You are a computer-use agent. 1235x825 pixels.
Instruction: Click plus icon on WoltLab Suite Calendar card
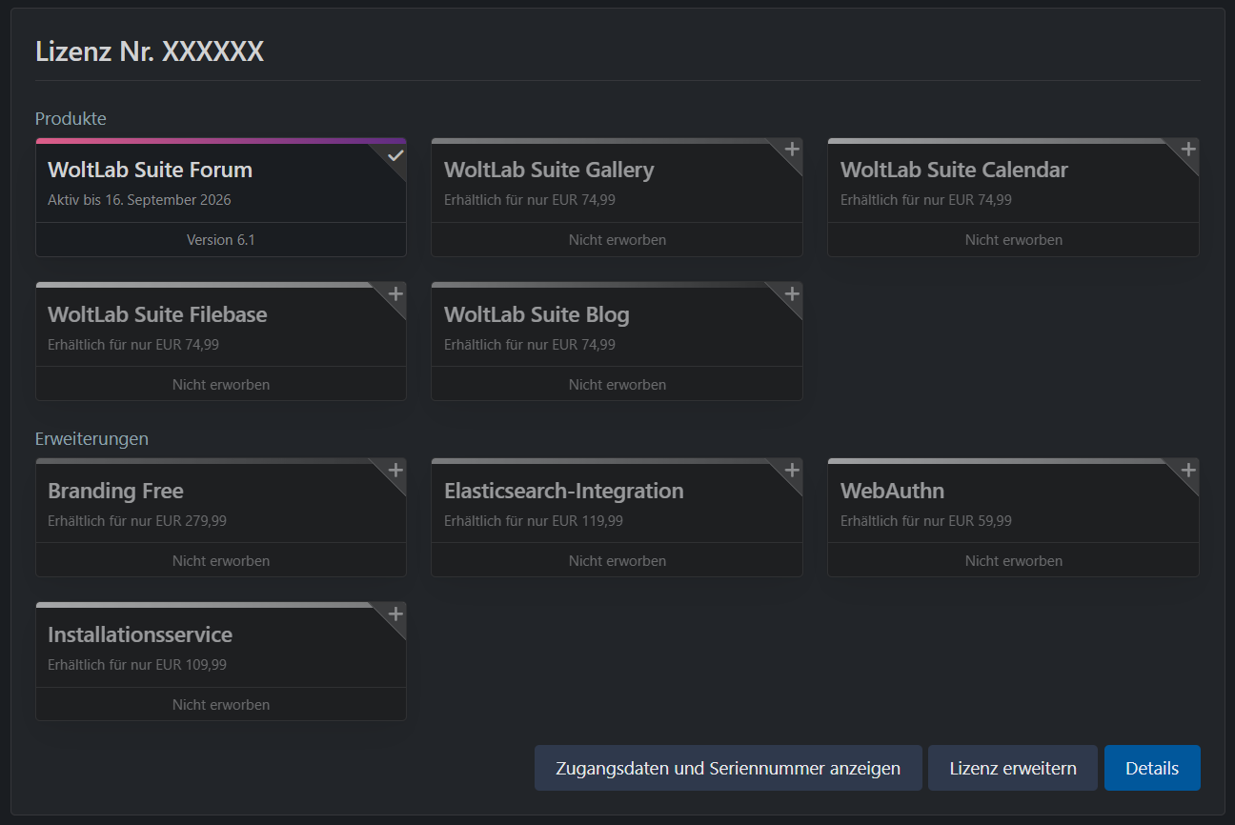tap(1187, 151)
